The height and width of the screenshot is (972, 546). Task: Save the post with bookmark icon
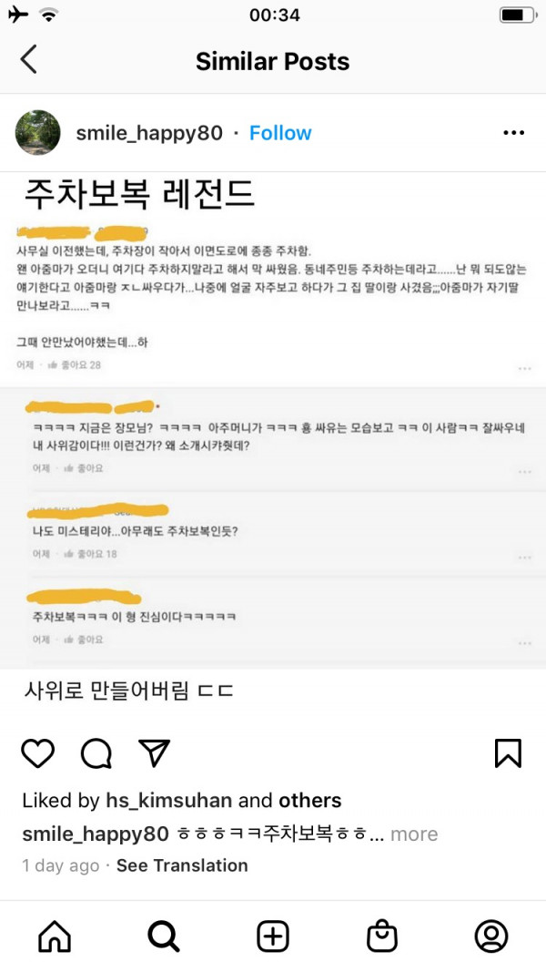click(x=509, y=753)
